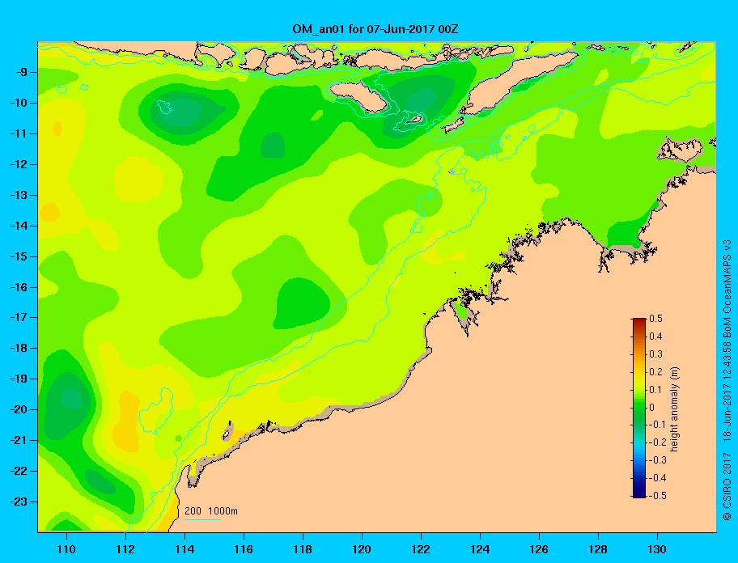
Task: Click the 0 value on the color scale
Action: (x=652, y=408)
